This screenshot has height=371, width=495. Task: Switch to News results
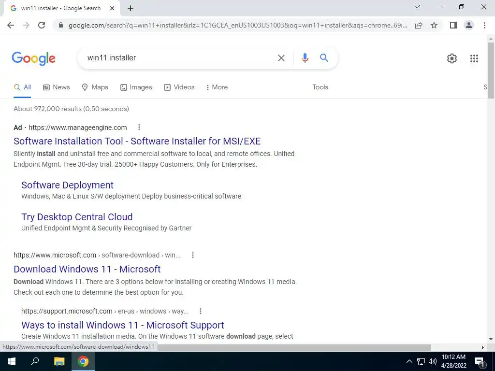pyautogui.click(x=57, y=87)
